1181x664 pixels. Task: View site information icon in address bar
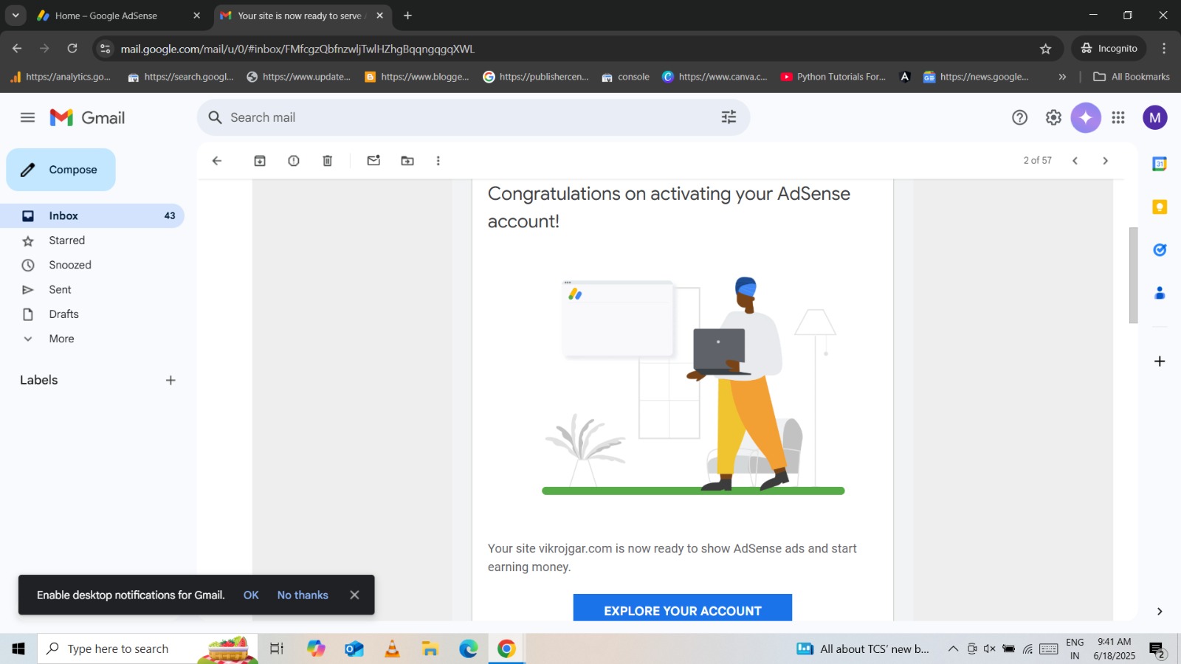point(106,49)
